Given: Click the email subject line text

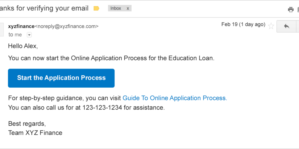Looking at the screenshot, I should click(44, 8).
